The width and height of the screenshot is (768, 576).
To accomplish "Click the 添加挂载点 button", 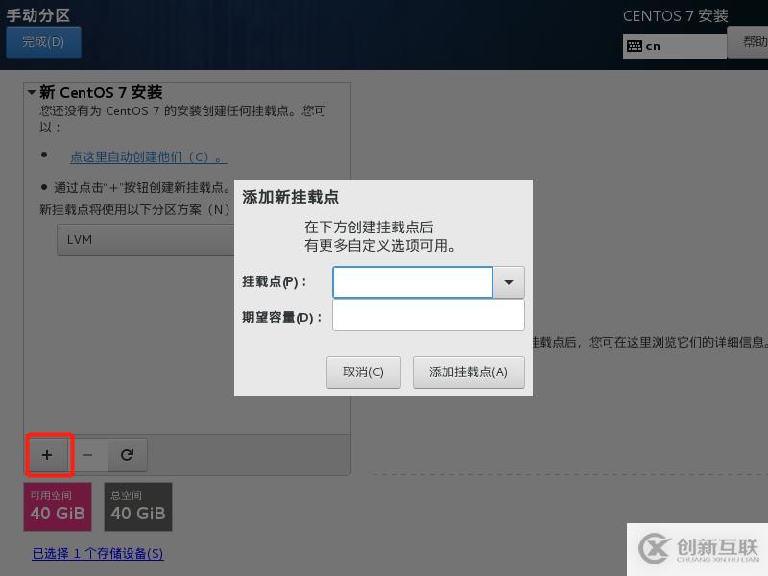I will click(x=468, y=372).
